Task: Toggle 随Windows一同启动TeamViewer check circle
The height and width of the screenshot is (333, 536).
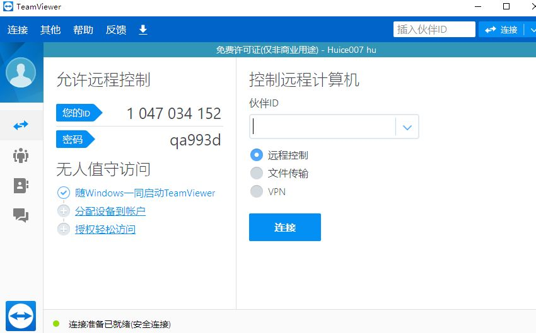Action: tap(64, 193)
